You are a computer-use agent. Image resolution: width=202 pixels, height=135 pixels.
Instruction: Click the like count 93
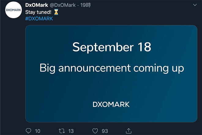tap(105, 131)
